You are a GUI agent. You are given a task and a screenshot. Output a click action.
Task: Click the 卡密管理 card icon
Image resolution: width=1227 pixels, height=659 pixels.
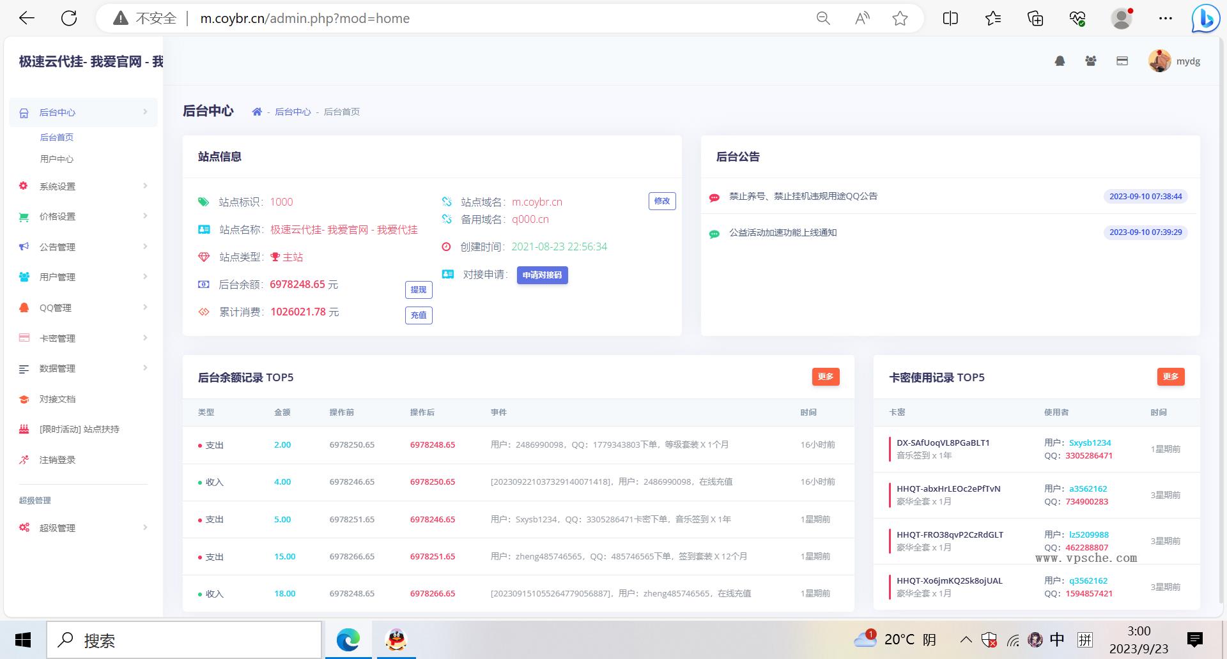pyautogui.click(x=23, y=338)
